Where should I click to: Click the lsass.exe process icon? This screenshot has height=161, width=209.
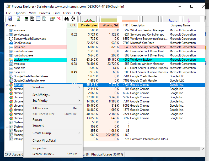(11, 47)
